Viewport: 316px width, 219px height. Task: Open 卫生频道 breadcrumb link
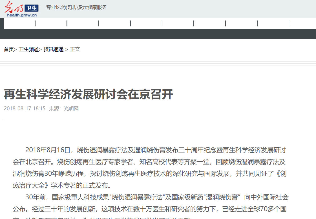pyautogui.click(x=29, y=49)
